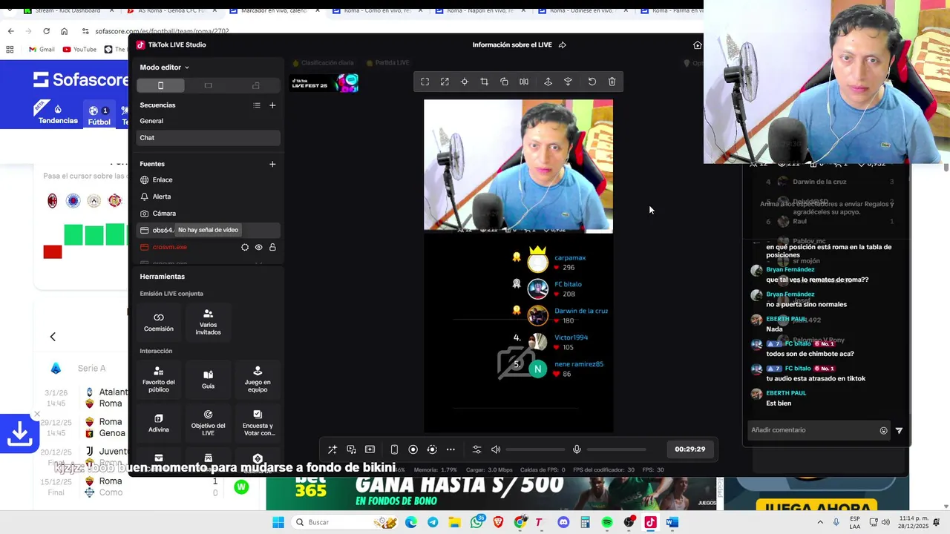950x534 pixels.
Task: Open the Adivina tool
Action: pos(159,423)
